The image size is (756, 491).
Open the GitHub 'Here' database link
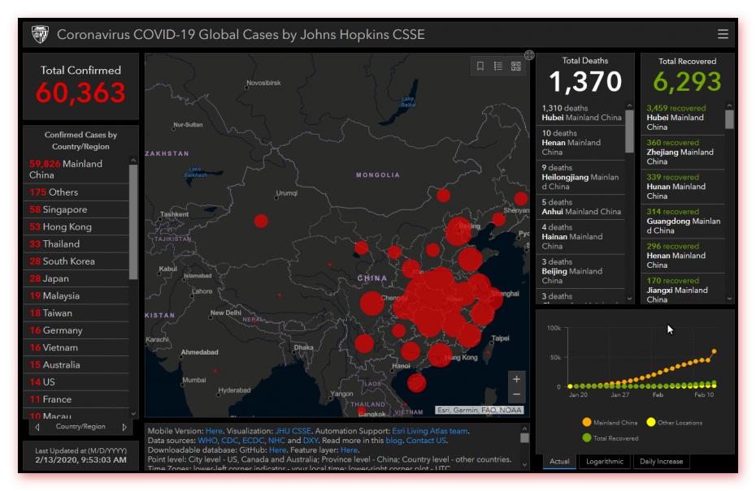click(x=277, y=450)
